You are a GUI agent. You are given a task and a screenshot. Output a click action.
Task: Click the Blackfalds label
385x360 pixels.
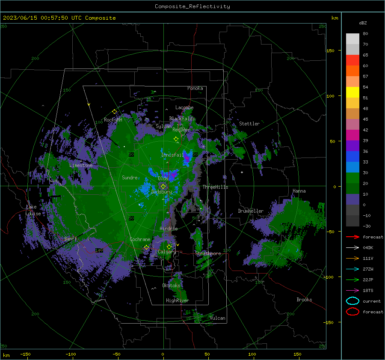pyautogui.click(x=182, y=119)
